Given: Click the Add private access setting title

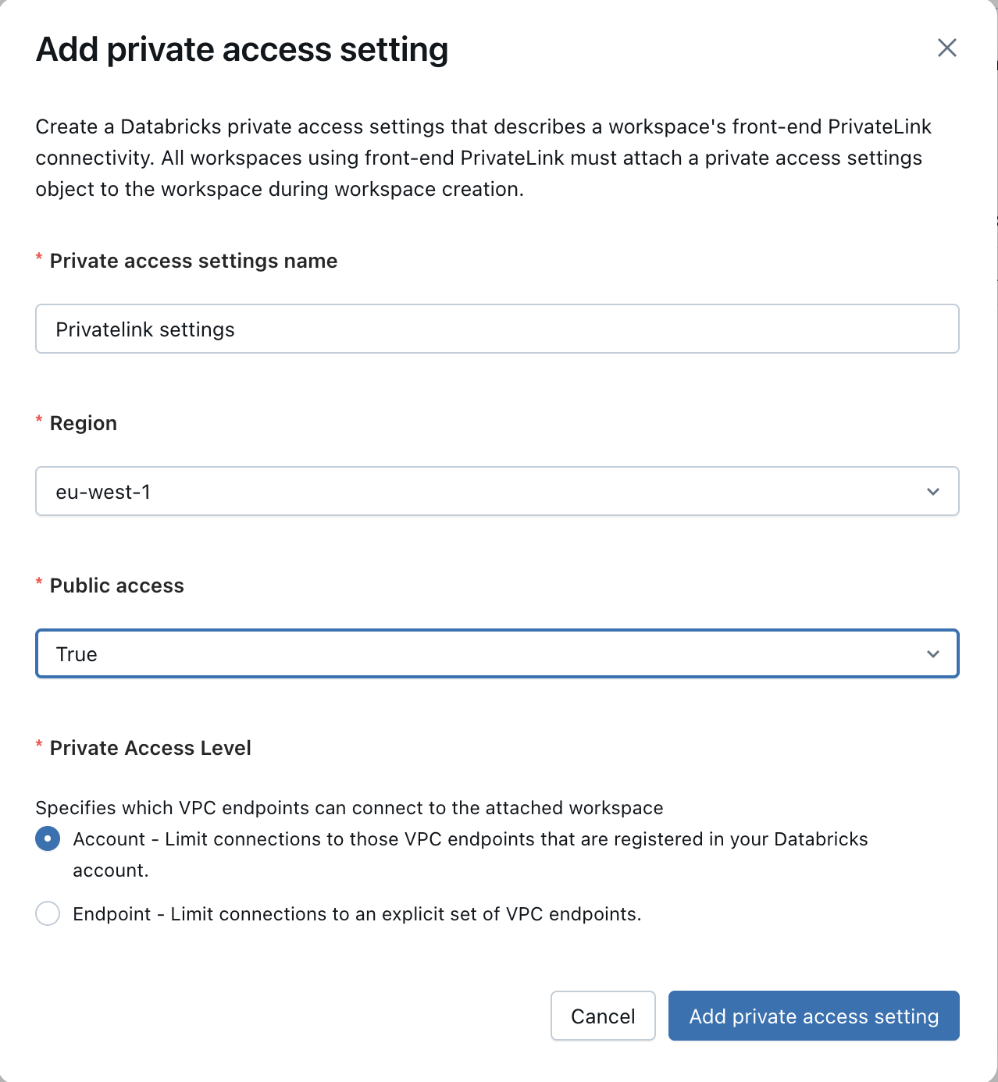Looking at the screenshot, I should click(x=242, y=49).
